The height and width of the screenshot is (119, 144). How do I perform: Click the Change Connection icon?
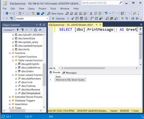(x=11, y=18)
